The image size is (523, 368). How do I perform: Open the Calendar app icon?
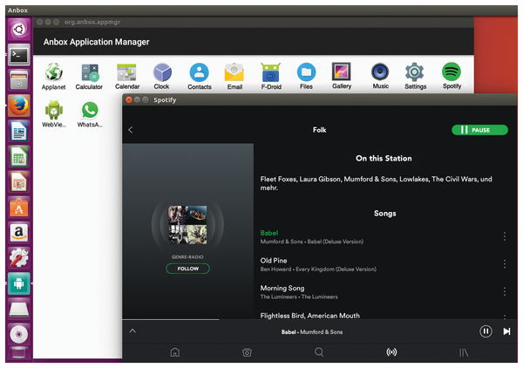pyautogui.click(x=126, y=77)
